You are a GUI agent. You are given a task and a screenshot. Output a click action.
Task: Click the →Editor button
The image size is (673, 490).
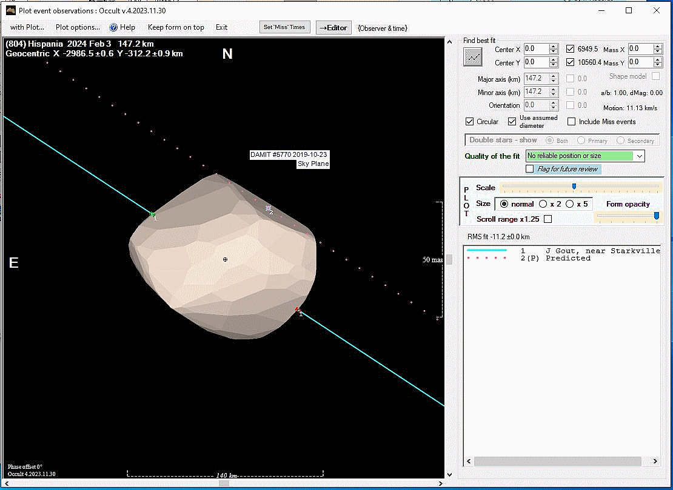pyautogui.click(x=333, y=27)
